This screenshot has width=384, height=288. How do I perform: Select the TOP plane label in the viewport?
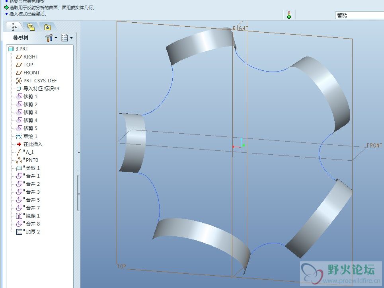pos(121,266)
